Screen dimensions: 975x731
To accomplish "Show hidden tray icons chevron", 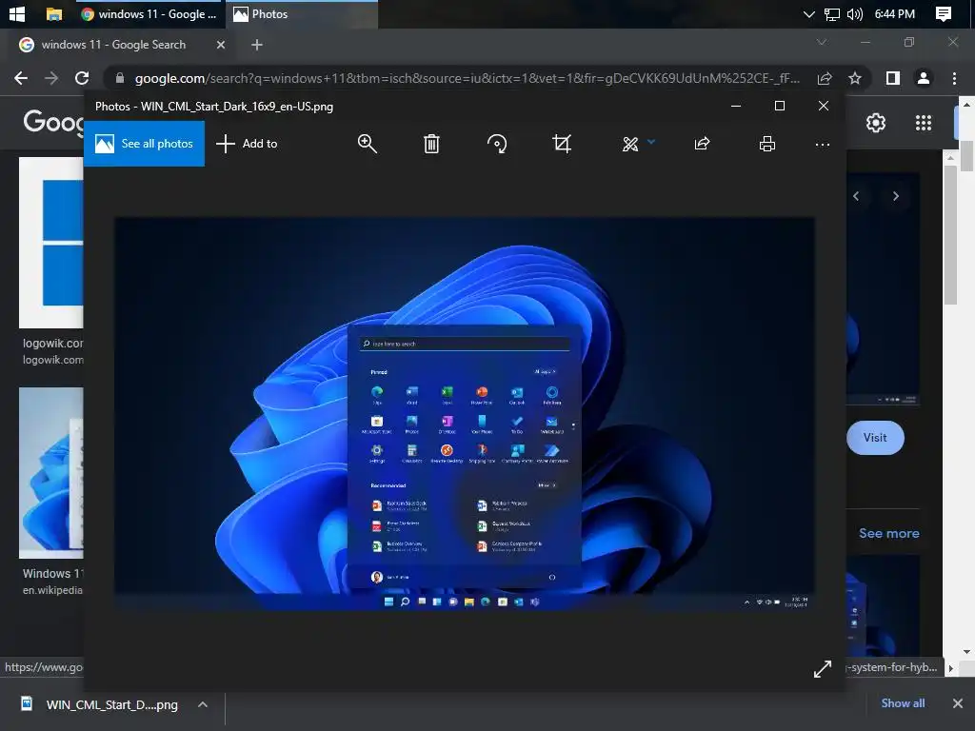I will click(x=808, y=13).
